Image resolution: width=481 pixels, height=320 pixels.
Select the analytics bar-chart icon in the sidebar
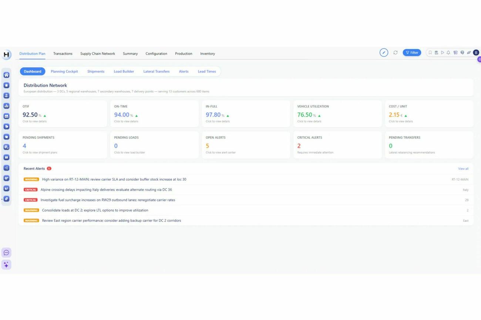6,106
